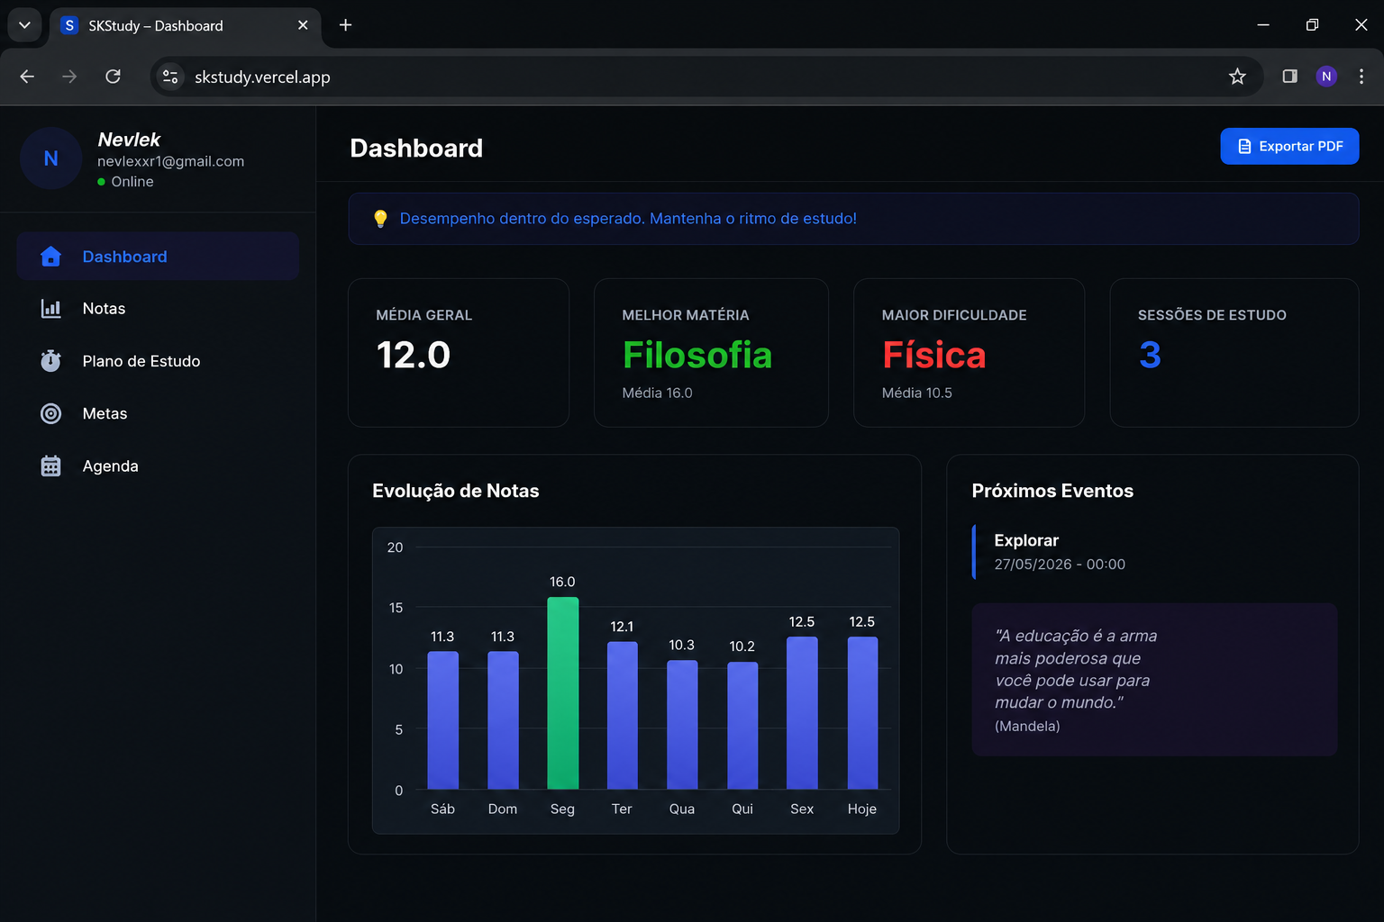Expand the tab search dropdown arrow
The image size is (1384, 922).
coord(24,25)
